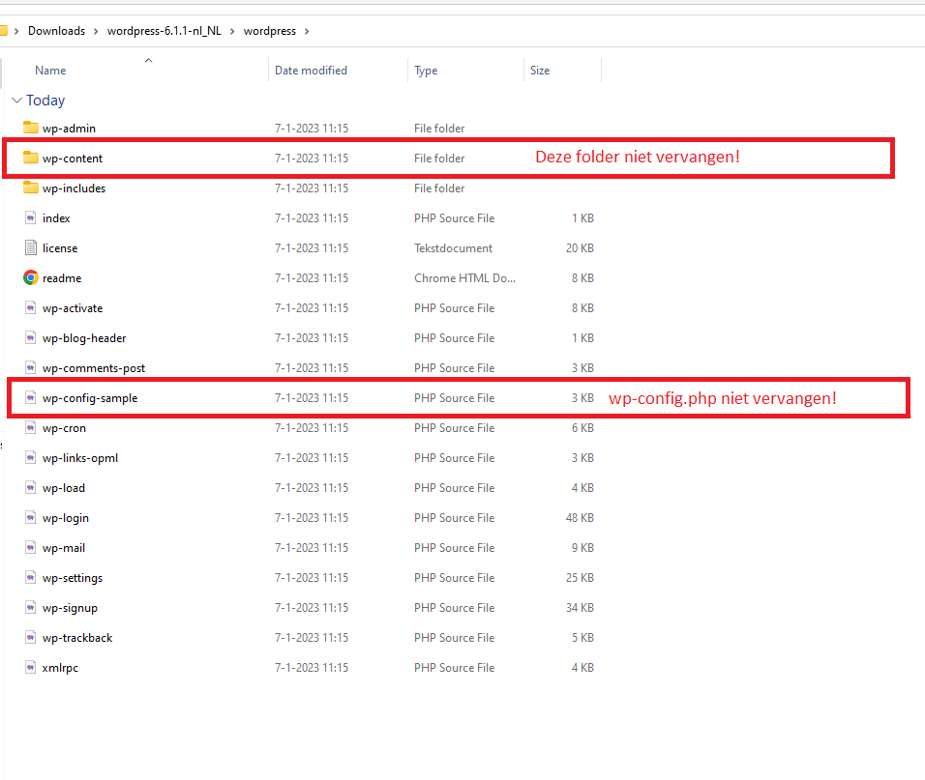Viewport: 925px width, 780px height.
Task: Click the wp-links-opml file icon
Action: [x=31, y=458]
